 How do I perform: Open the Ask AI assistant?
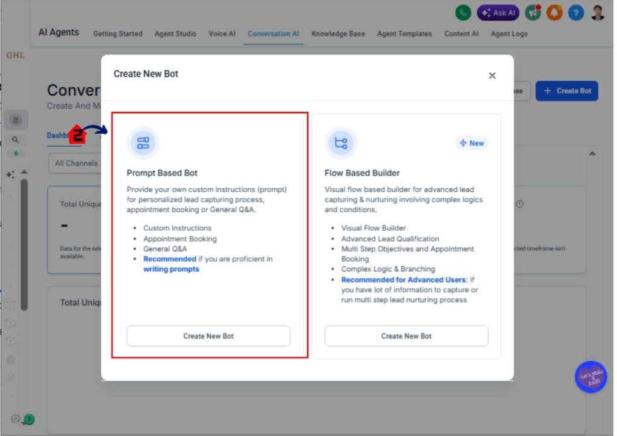[x=498, y=13]
